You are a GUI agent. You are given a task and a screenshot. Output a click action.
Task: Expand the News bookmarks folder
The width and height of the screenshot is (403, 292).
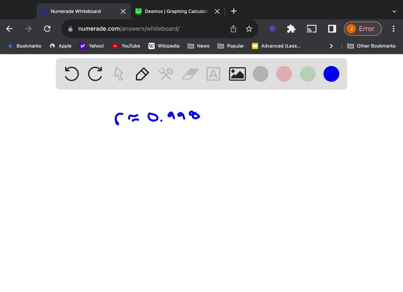[x=198, y=46]
